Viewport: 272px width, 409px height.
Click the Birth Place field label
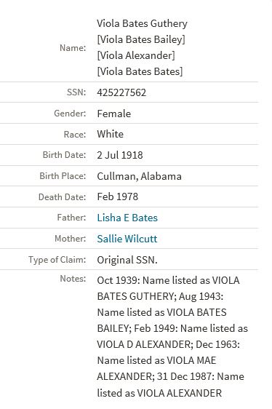pos(63,176)
